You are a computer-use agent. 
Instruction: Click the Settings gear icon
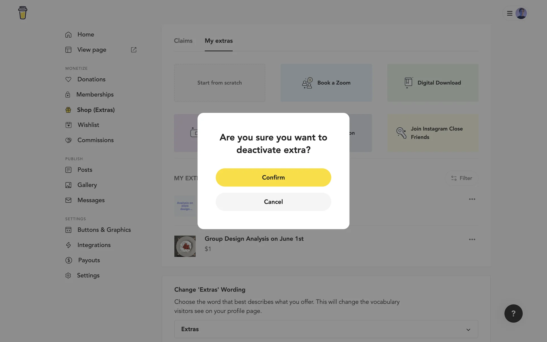[x=68, y=276]
